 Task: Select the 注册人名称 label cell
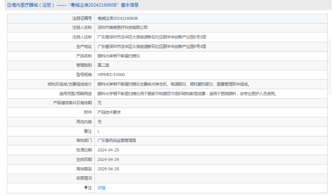click(51, 28)
